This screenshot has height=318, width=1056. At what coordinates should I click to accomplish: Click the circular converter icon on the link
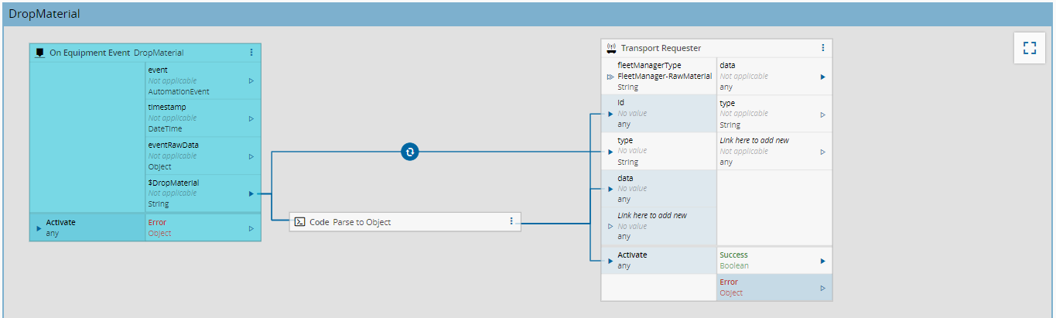410,152
